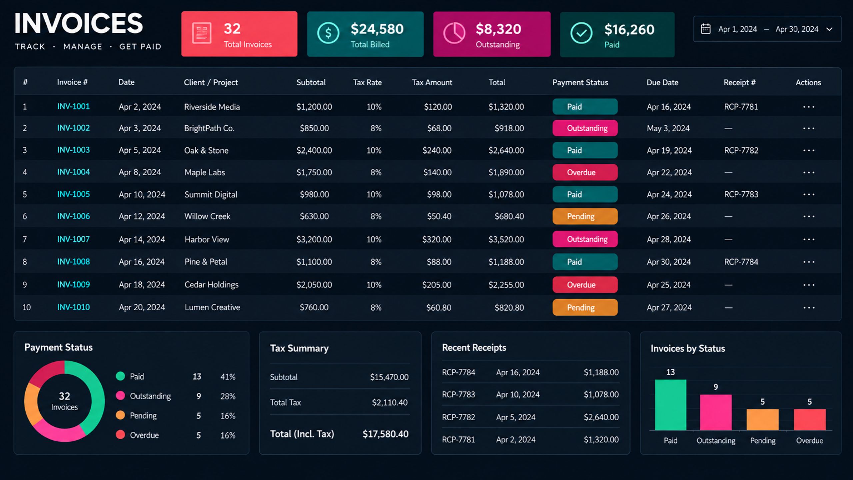Select receipt RCP-7784 in Recent Receipts
Screen dimensions: 853x480
pyautogui.click(x=530, y=372)
